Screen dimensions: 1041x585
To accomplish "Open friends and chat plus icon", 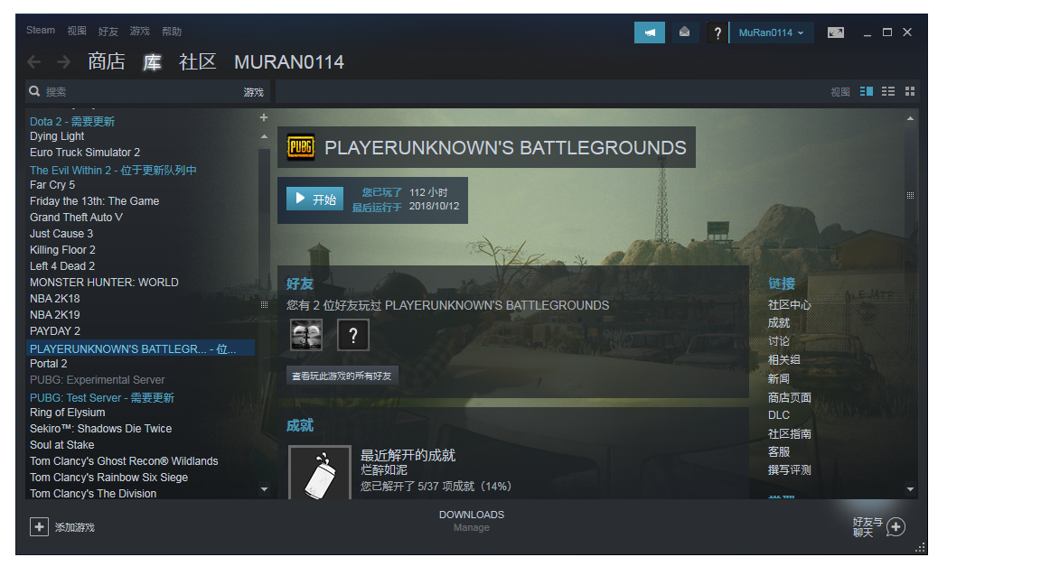I will [x=896, y=527].
